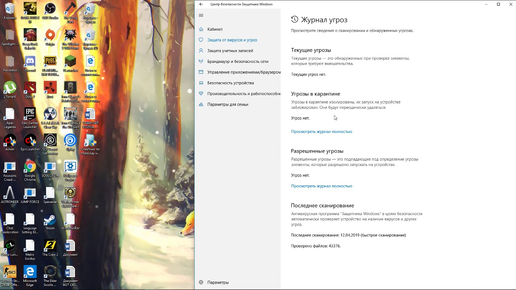Select the Spacewar desktop shortcut
The width and height of the screenshot is (516, 290).
50,195
